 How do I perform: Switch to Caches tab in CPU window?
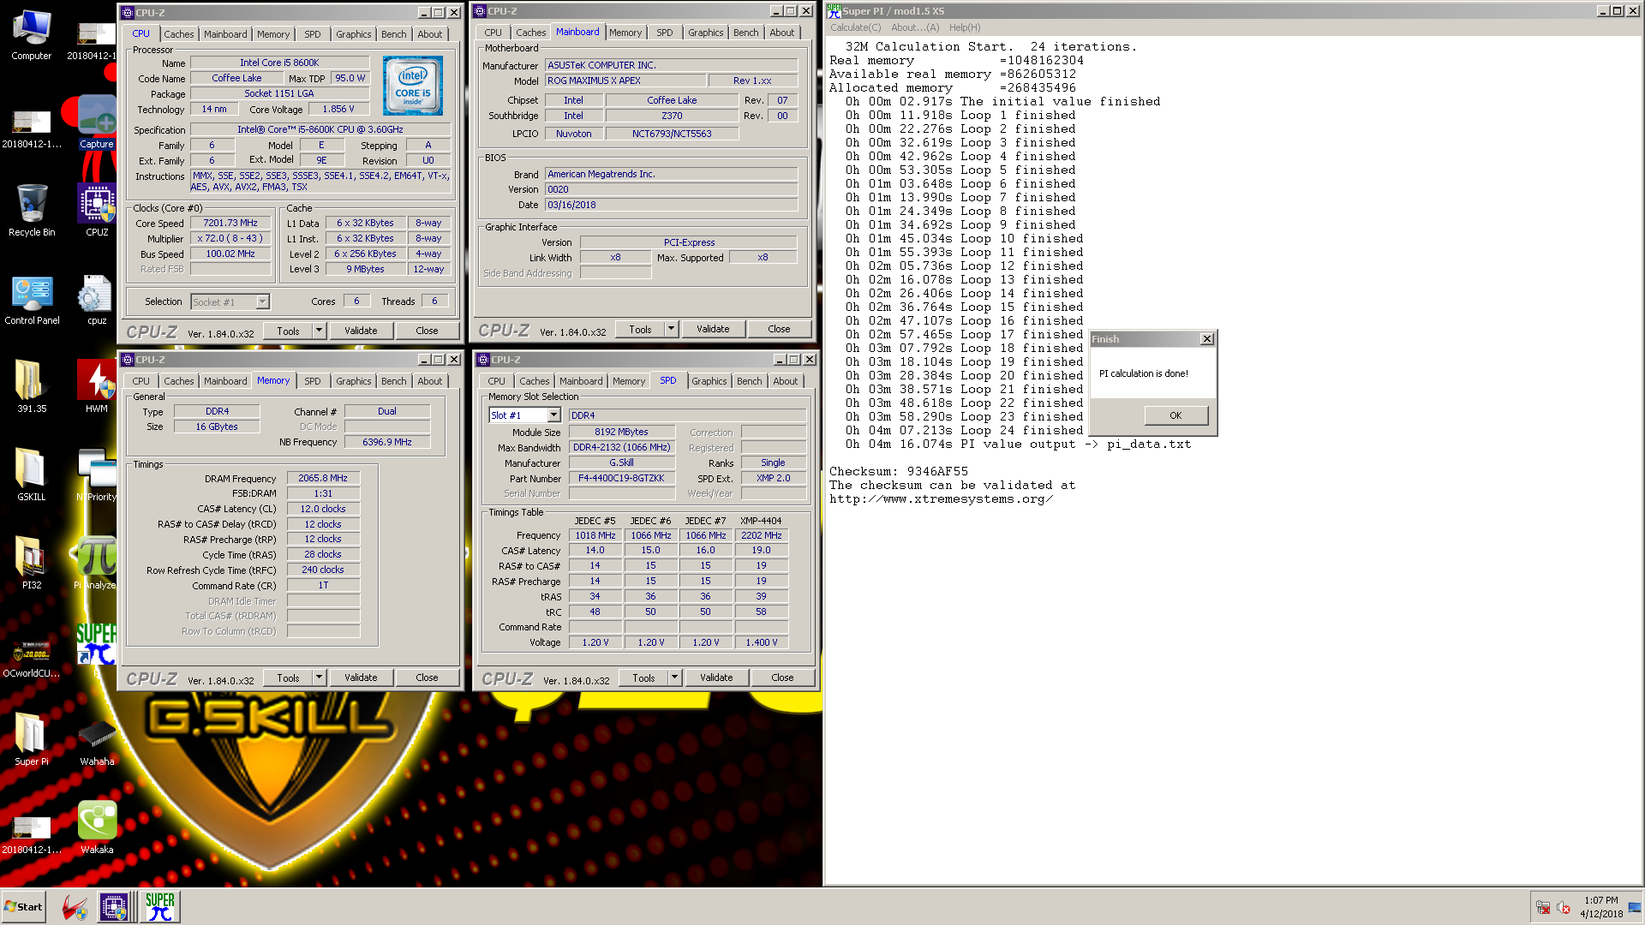pyautogui.click(x=179, y=34)
